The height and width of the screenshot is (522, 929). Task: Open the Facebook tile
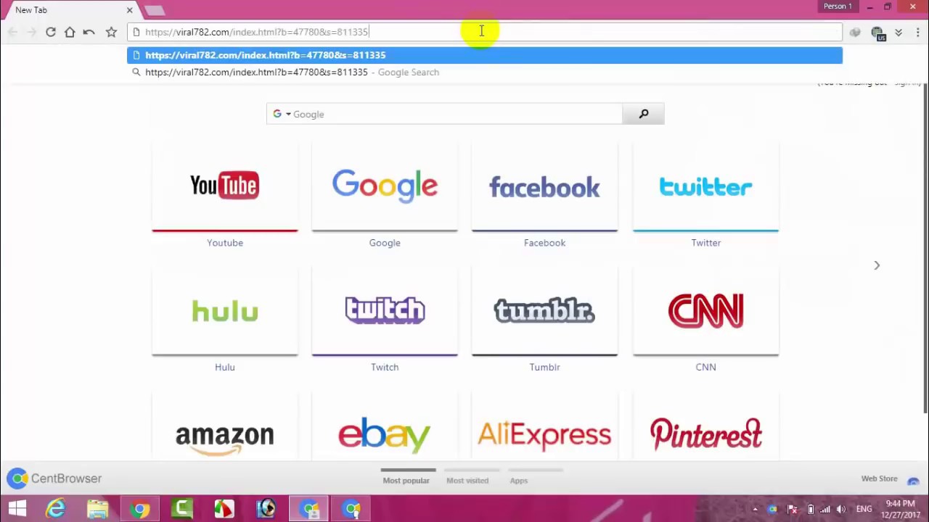(x=544, y=187)
